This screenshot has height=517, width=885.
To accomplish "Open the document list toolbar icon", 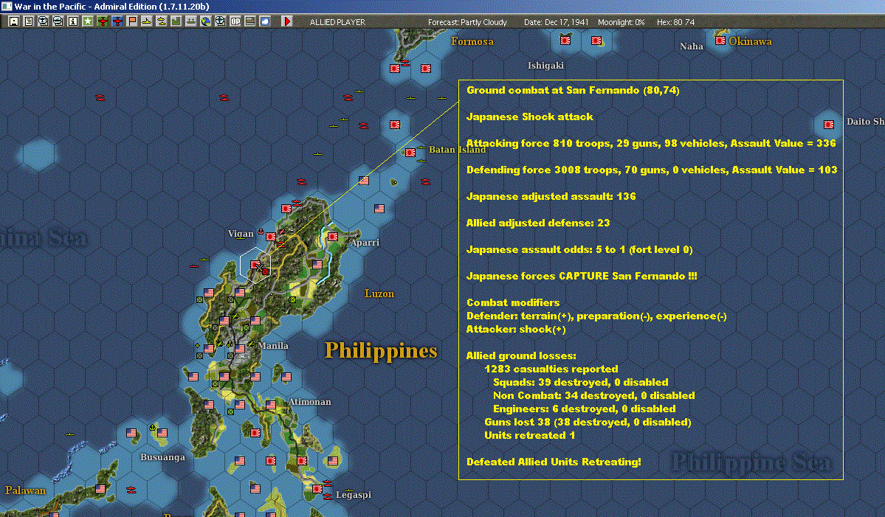I will click(x=29, y=21).
